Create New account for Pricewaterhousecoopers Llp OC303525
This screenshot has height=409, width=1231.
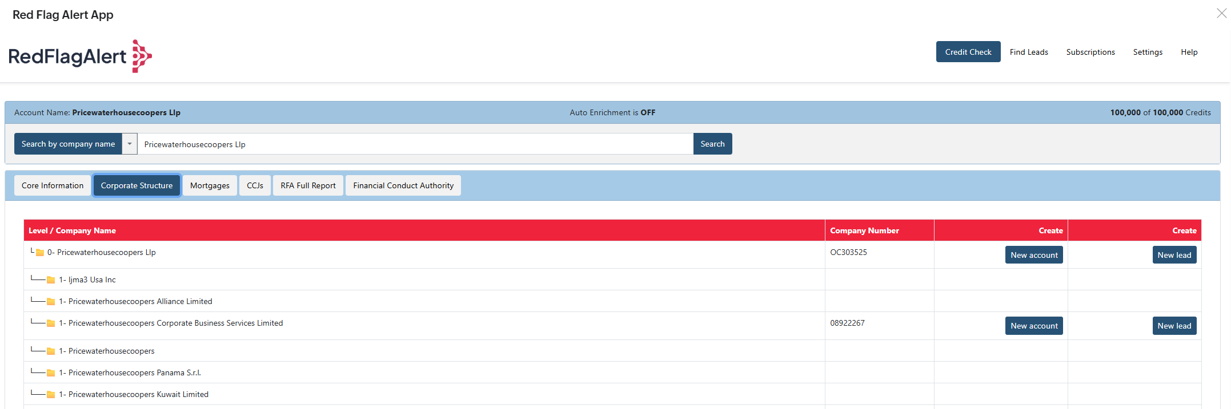point(1034,255)
